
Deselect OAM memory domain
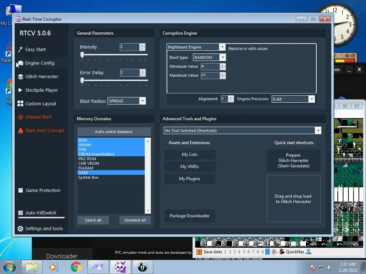click(x=111, y=173)
